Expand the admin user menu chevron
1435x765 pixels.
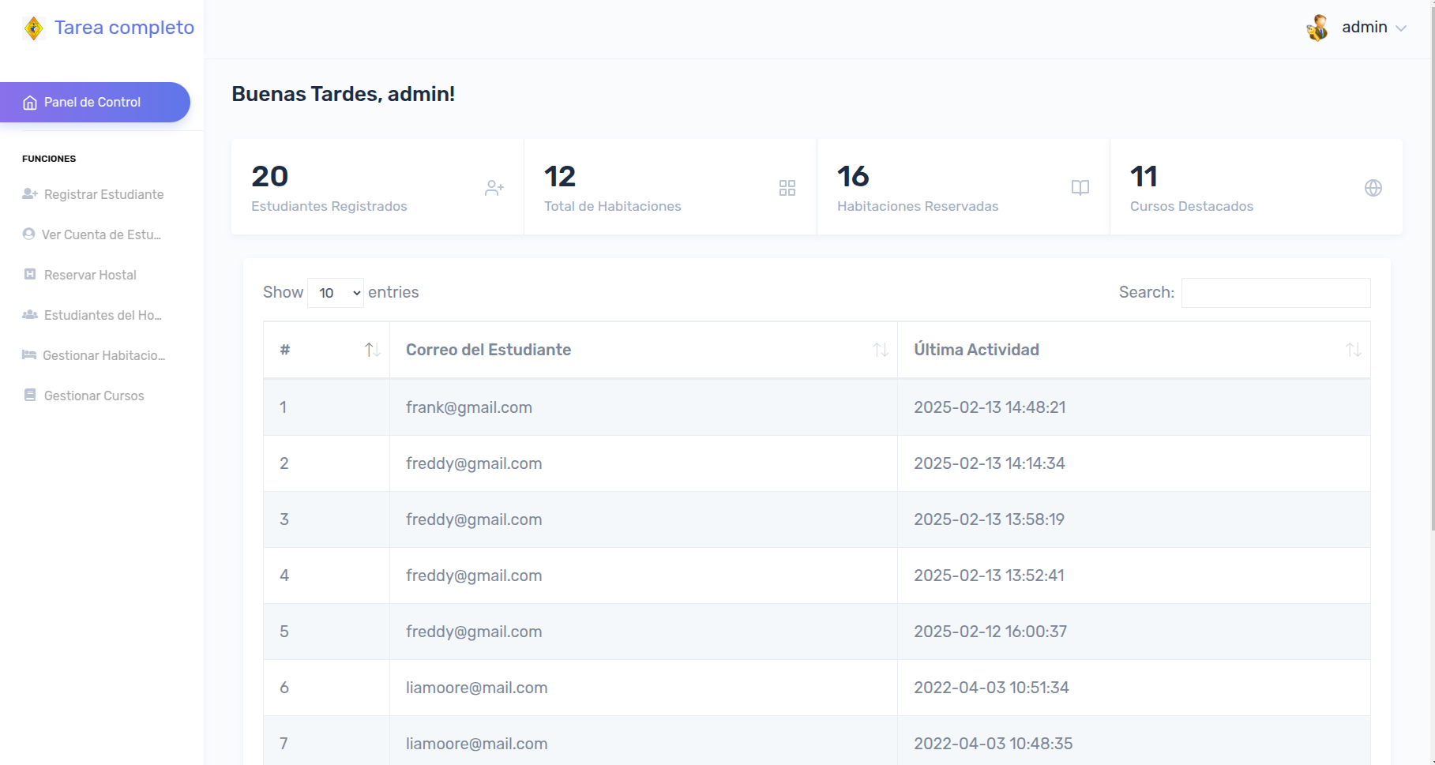[1401, 28]
